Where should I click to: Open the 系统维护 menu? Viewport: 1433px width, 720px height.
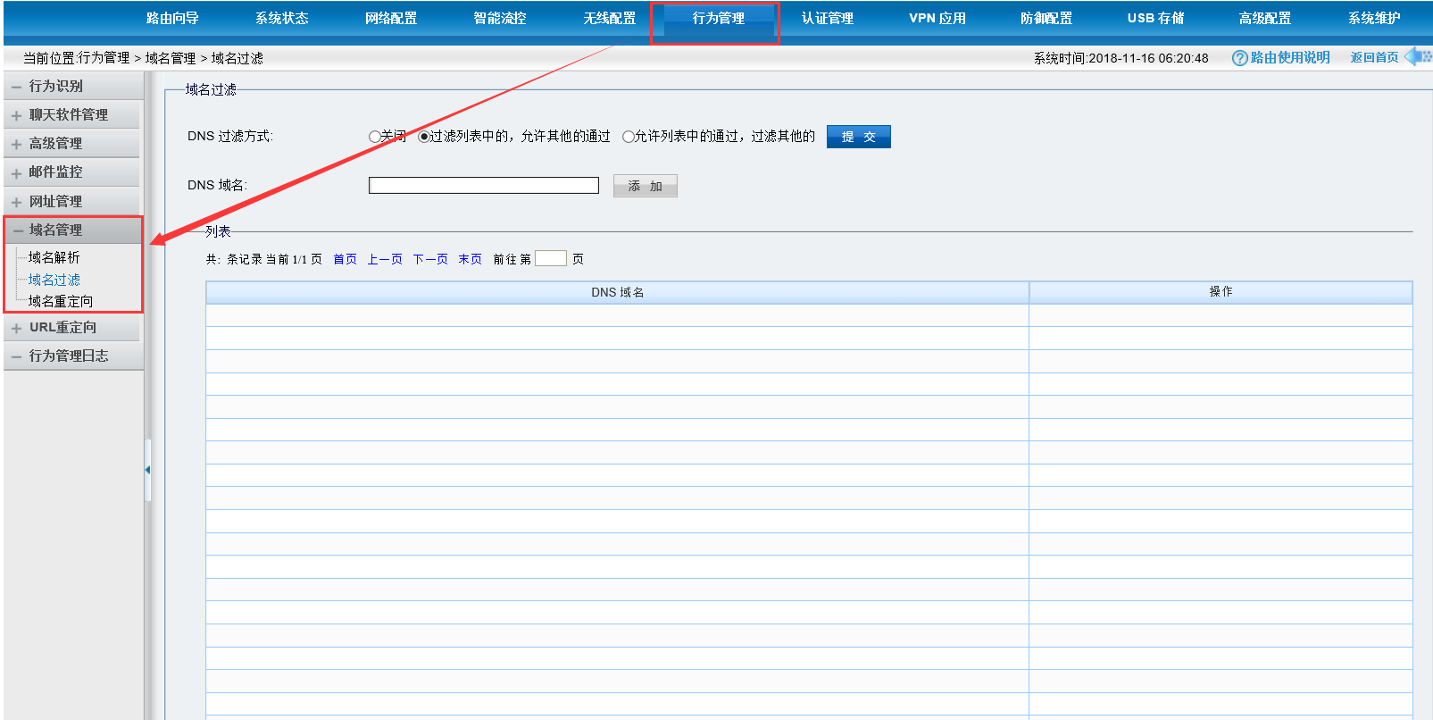tap(1375, 18)
